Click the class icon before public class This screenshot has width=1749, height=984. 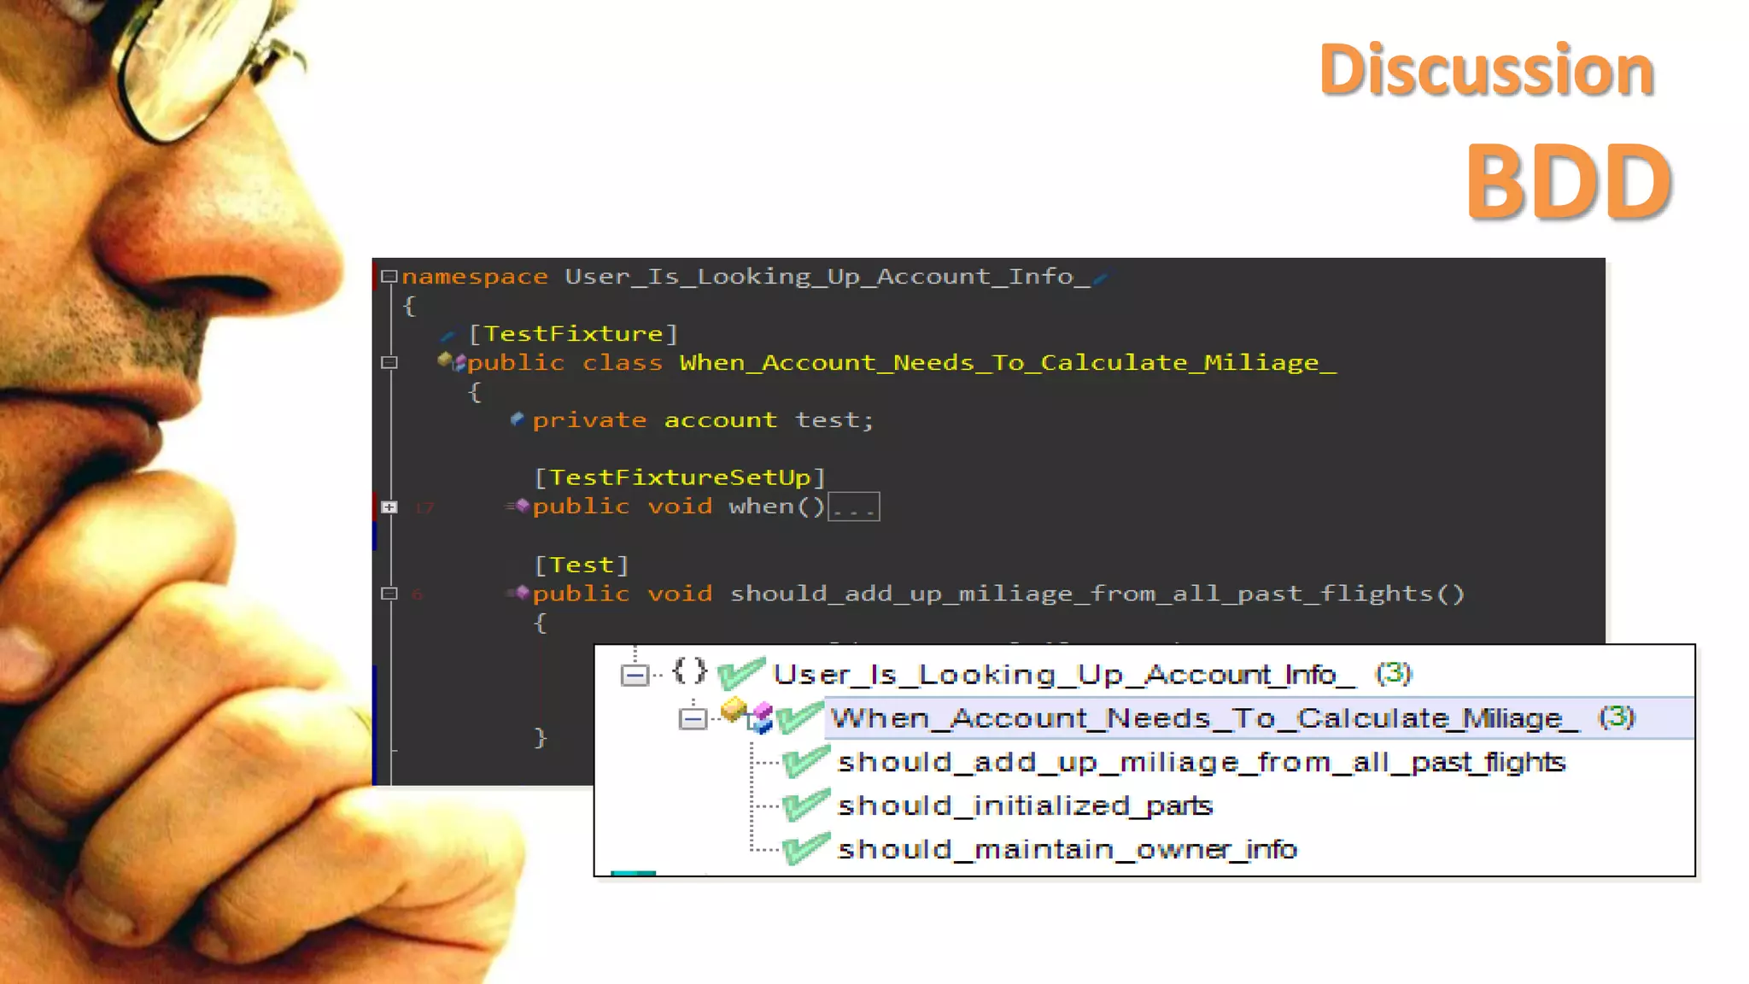(452, 362)
